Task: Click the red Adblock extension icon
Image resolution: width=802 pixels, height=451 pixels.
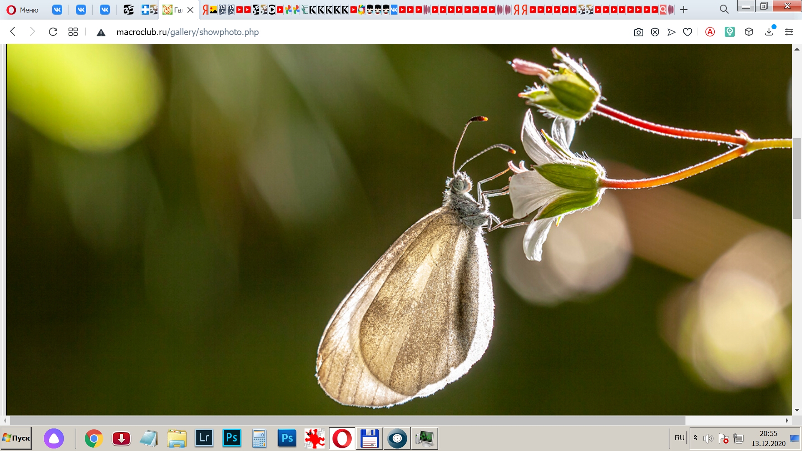Action: coord(710,32)
